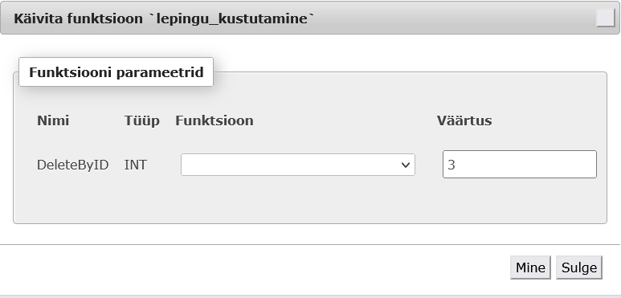Place the cursor after the 3 in the value box

(x=456, y=165)
